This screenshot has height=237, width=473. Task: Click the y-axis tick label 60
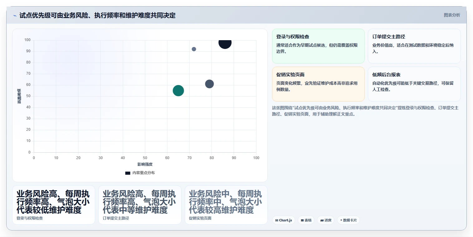(28, 85)
